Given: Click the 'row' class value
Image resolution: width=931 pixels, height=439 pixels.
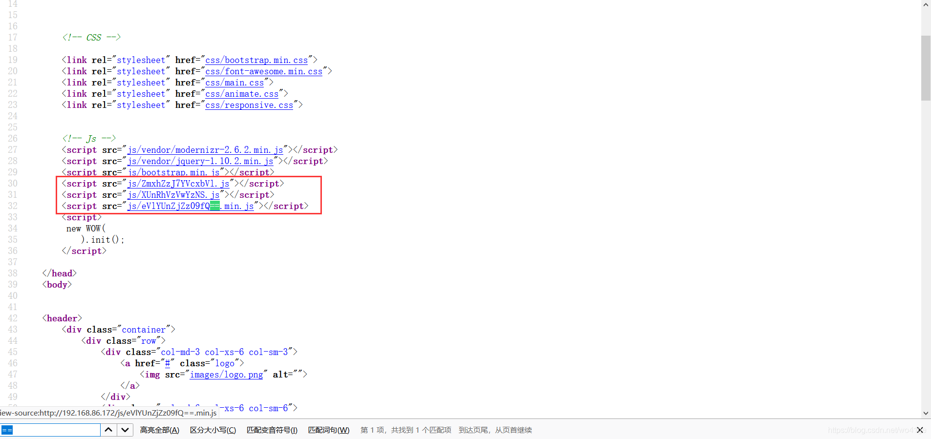Looking at the screenshot, I should 148,341.
